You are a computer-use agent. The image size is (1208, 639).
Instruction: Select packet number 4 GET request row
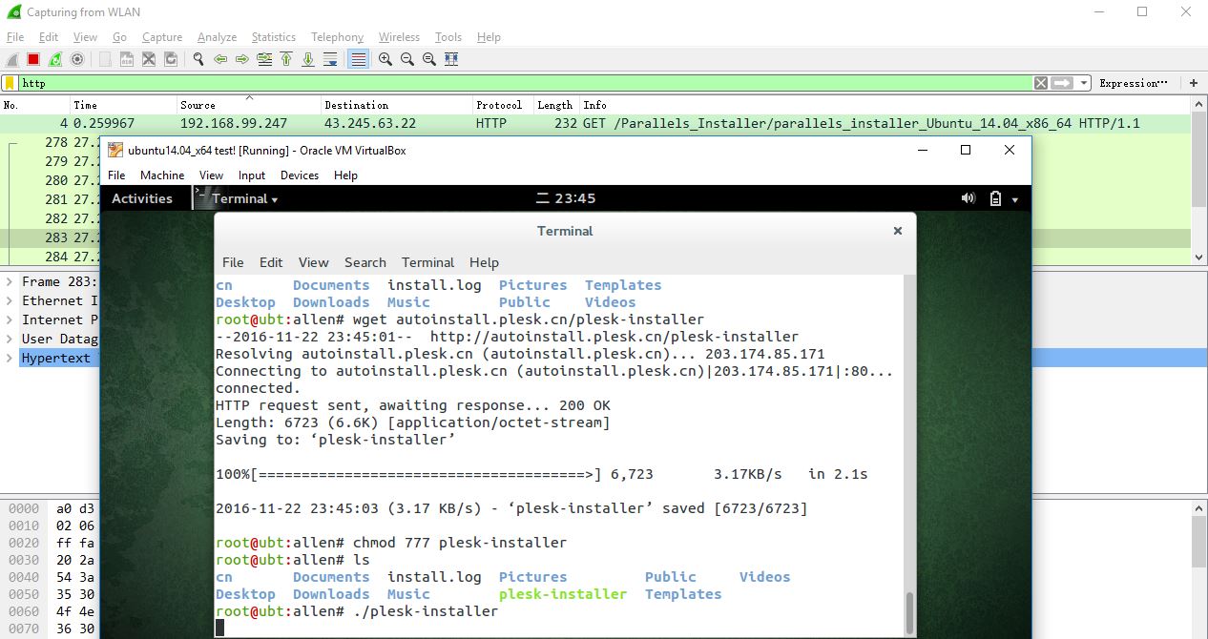tap(595, 123)
